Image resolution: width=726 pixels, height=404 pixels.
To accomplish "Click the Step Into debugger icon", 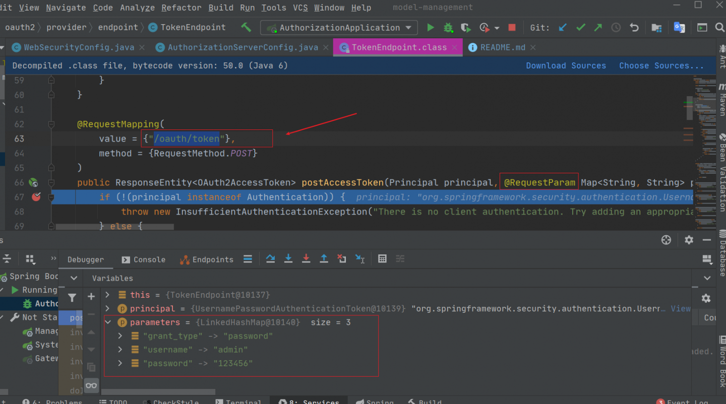I will [288, 259].
